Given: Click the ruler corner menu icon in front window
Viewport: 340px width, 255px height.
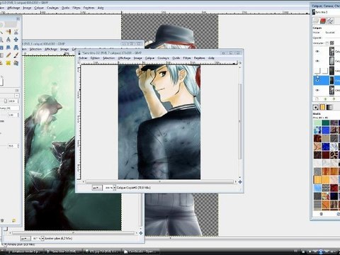Looking at the screenshot, I should click(x=79, y=63).
